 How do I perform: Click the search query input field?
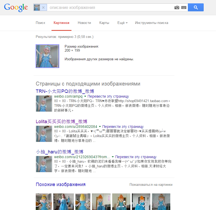tap(110, 7)
